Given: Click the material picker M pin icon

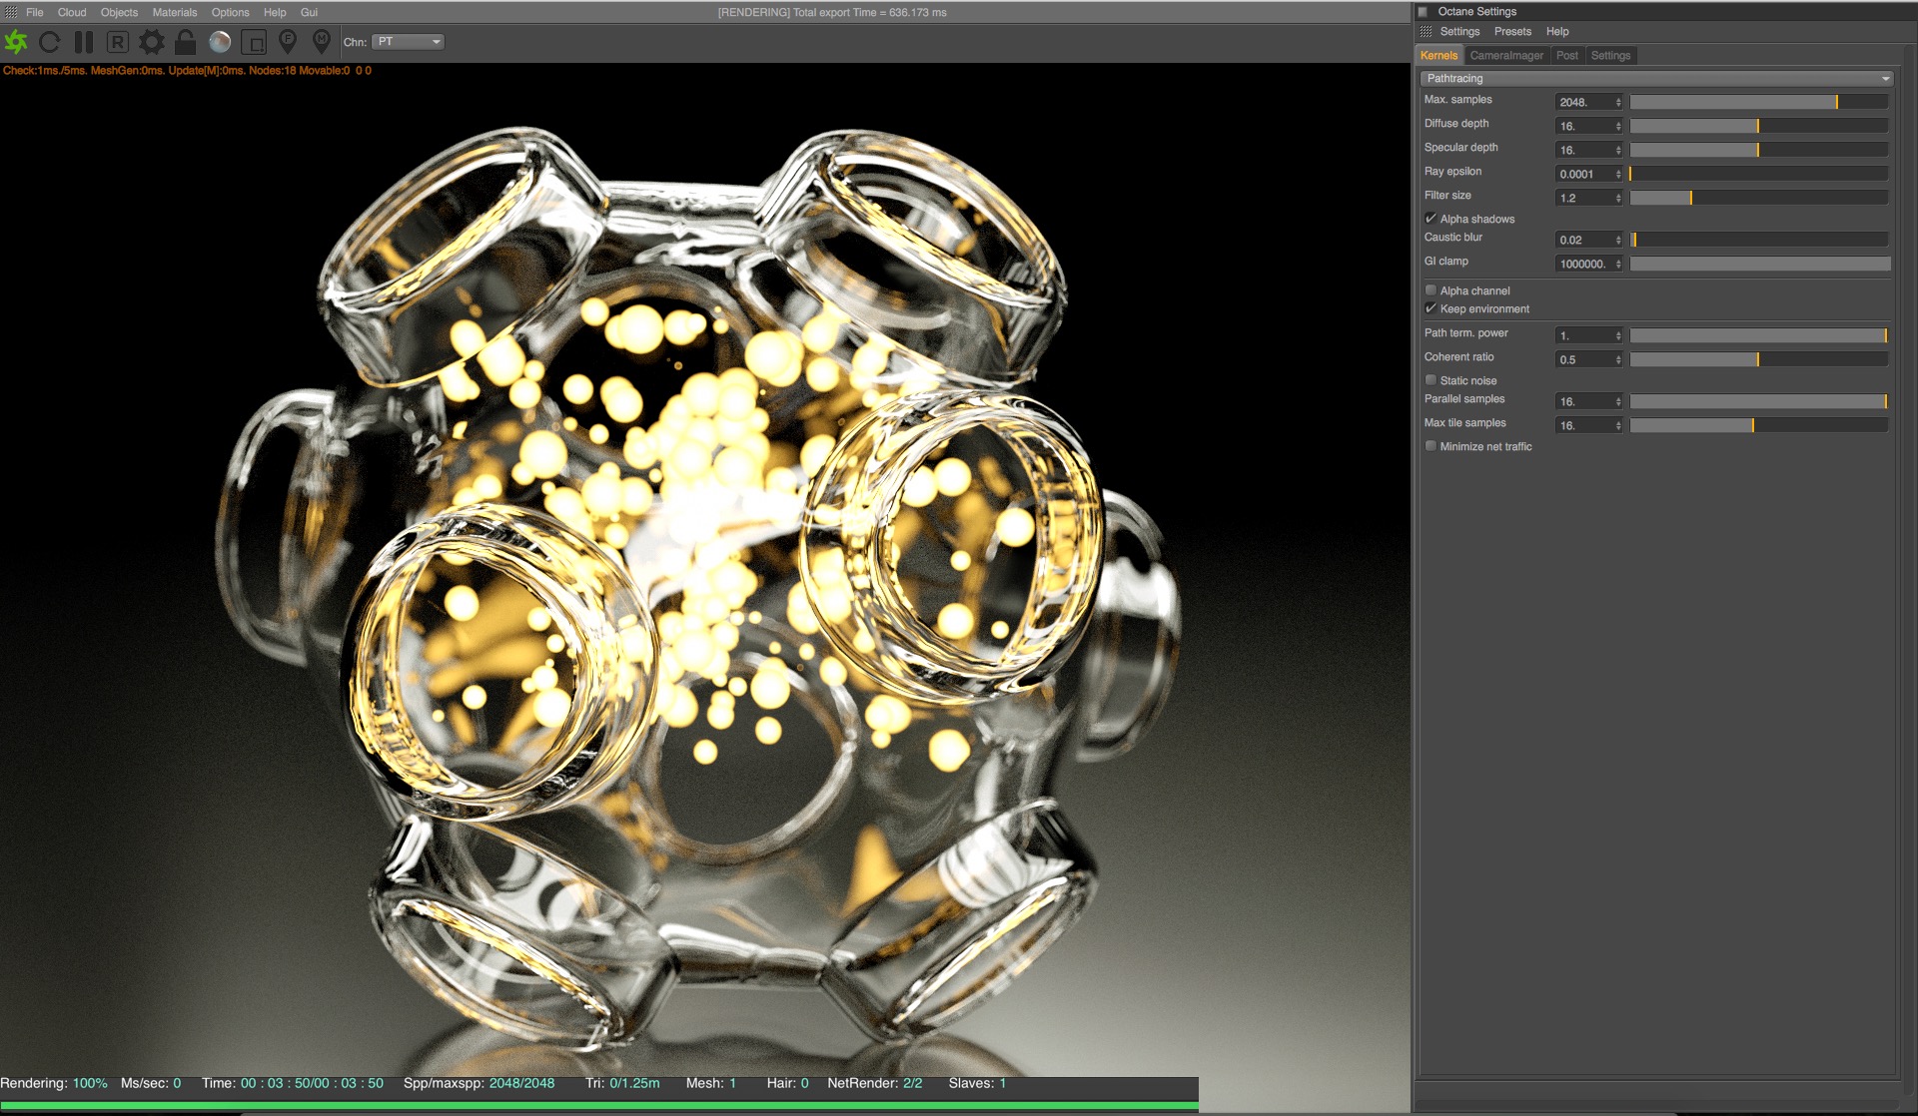Looking at the screenshot, I should [x=322, y=42].
